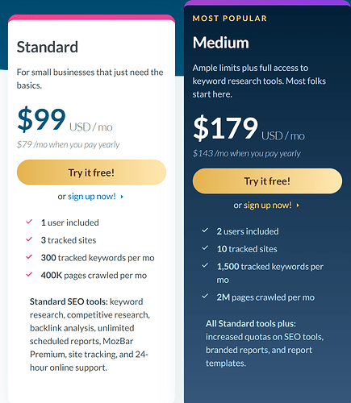Viewport: 351px width, 403px height.
Task: Click Try it free for Standard plan
Action: click(91, 172)
